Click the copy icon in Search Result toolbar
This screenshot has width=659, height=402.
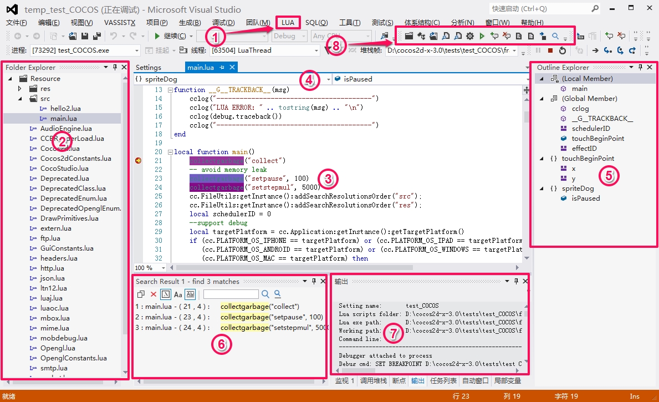click(141, 294)
